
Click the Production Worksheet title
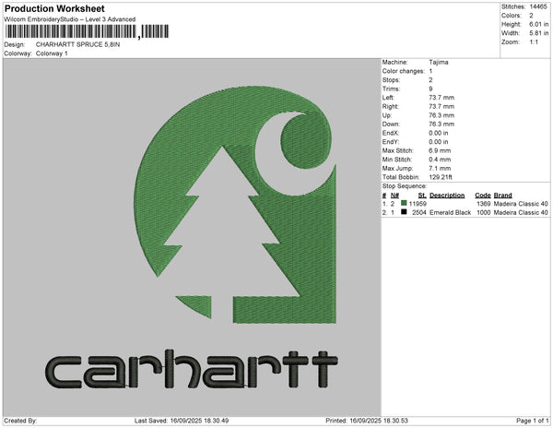(x=54, y=8)
